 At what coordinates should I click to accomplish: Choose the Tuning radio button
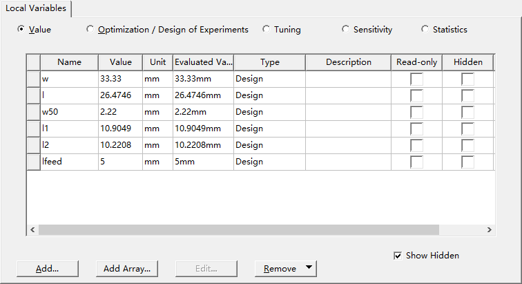pos(267,30)
